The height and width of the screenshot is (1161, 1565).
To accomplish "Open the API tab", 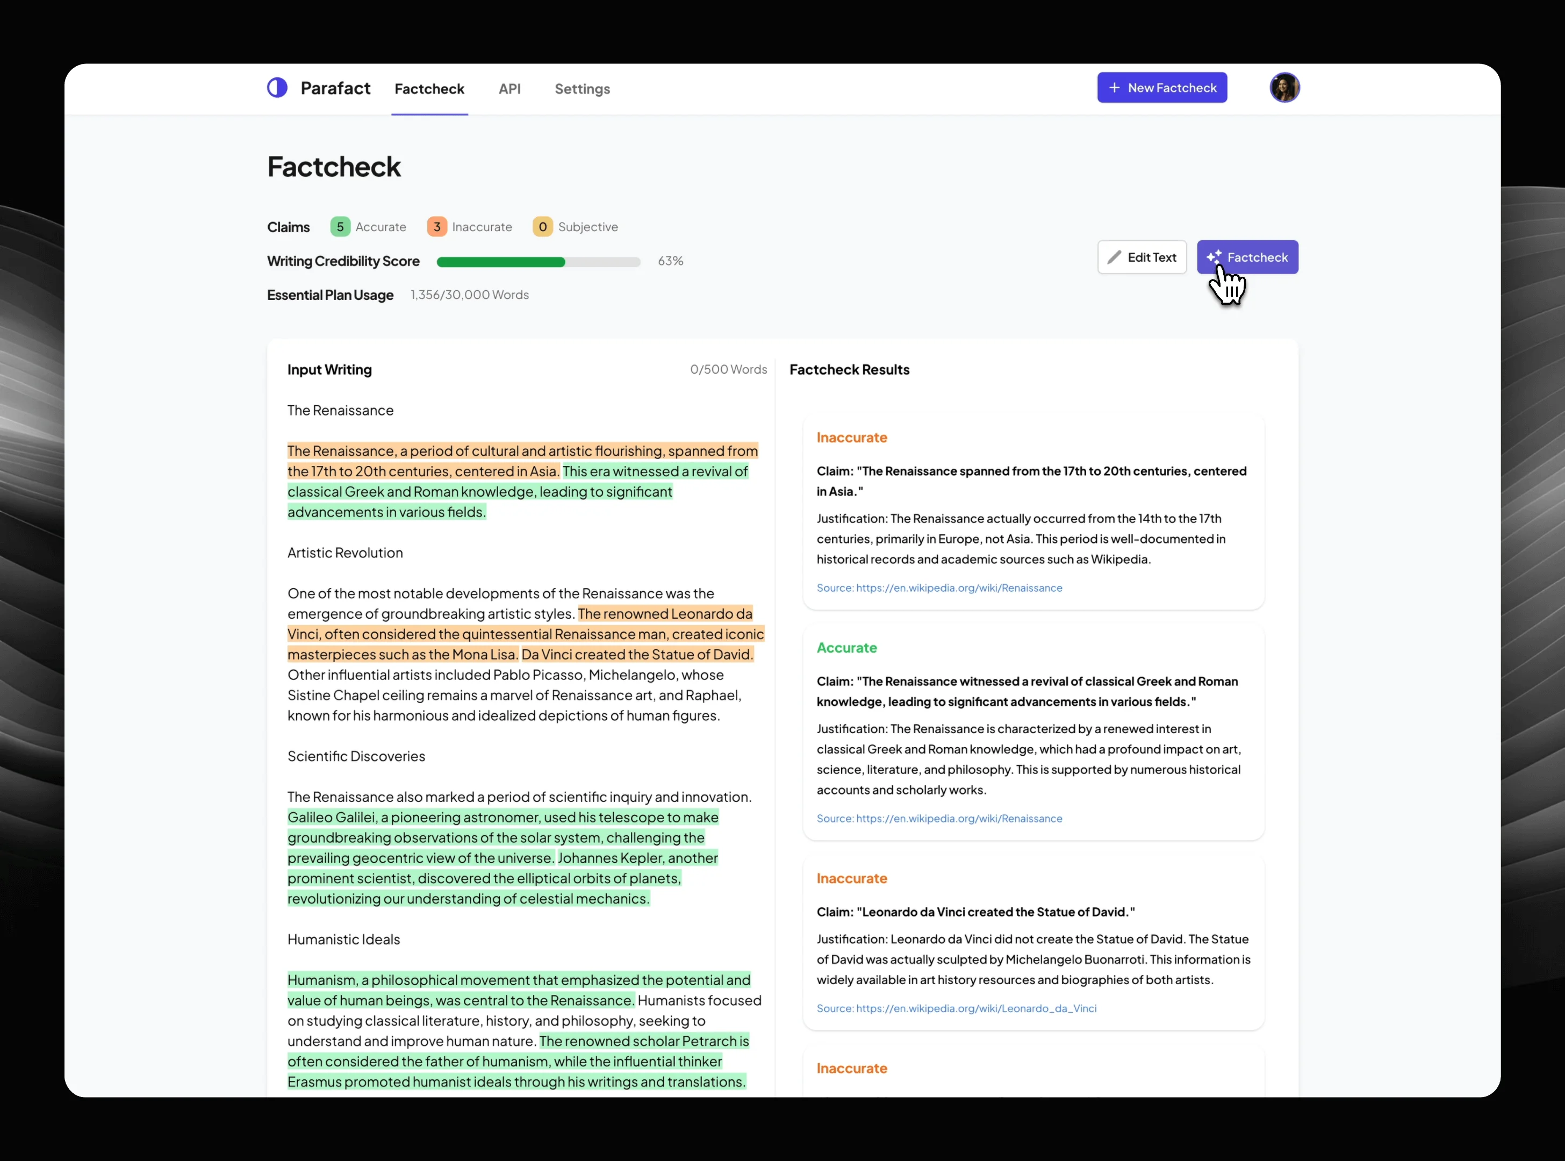I will click(509, 89).
